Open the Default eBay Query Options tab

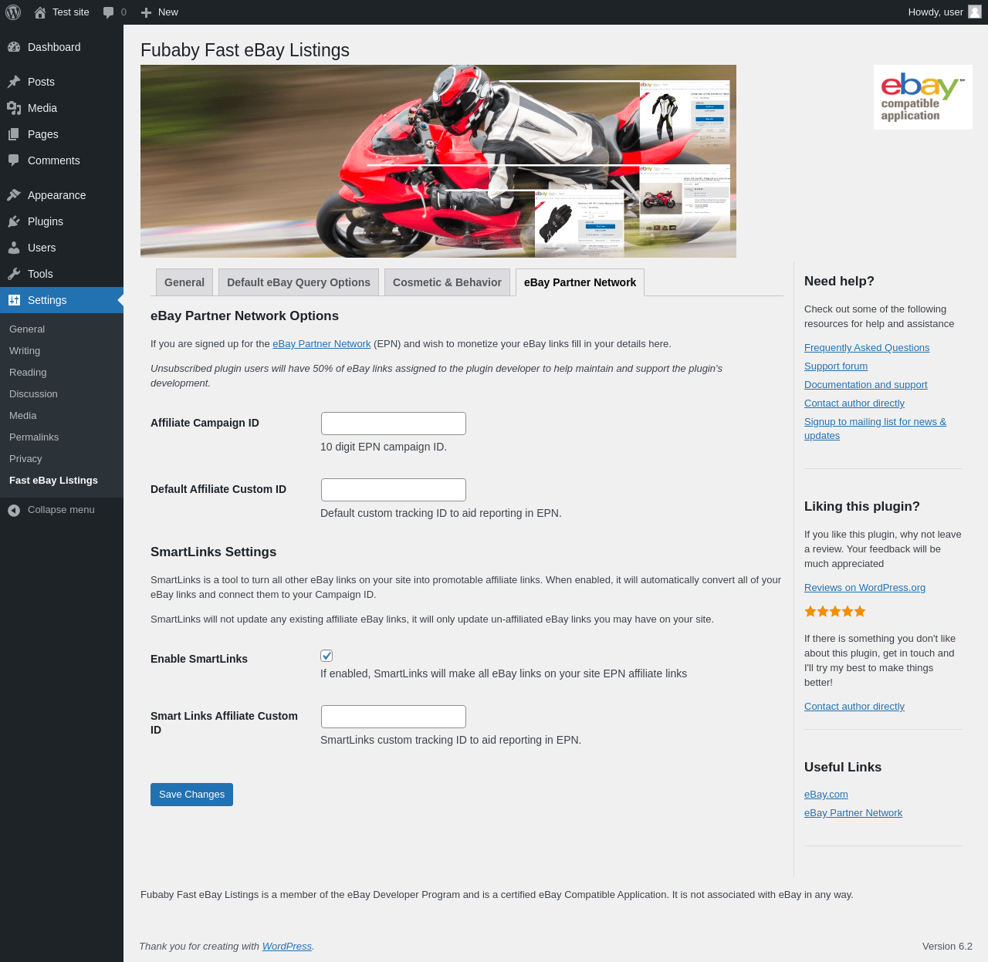click(299, 282)
